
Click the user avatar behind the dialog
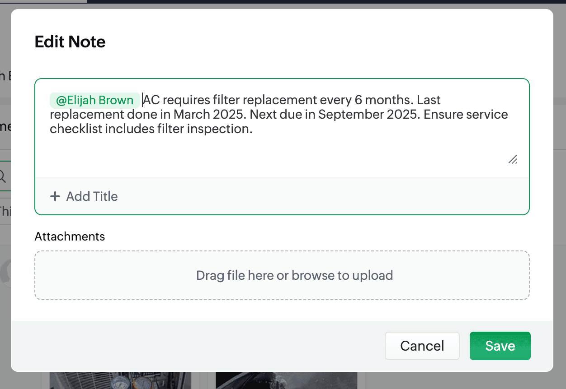pos(5,273)
